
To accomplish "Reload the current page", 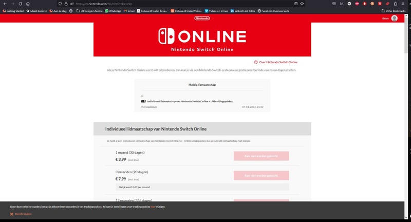I will [20, 4].
